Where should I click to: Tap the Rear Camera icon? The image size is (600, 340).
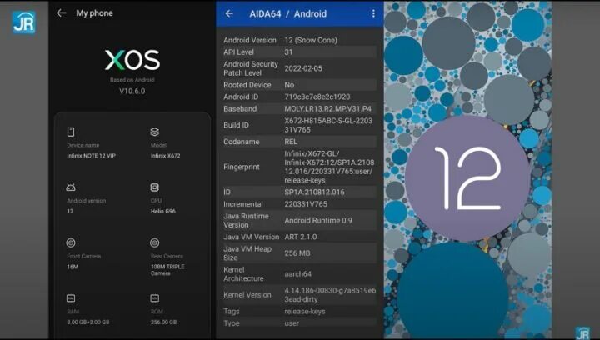(x=155, y=242)
